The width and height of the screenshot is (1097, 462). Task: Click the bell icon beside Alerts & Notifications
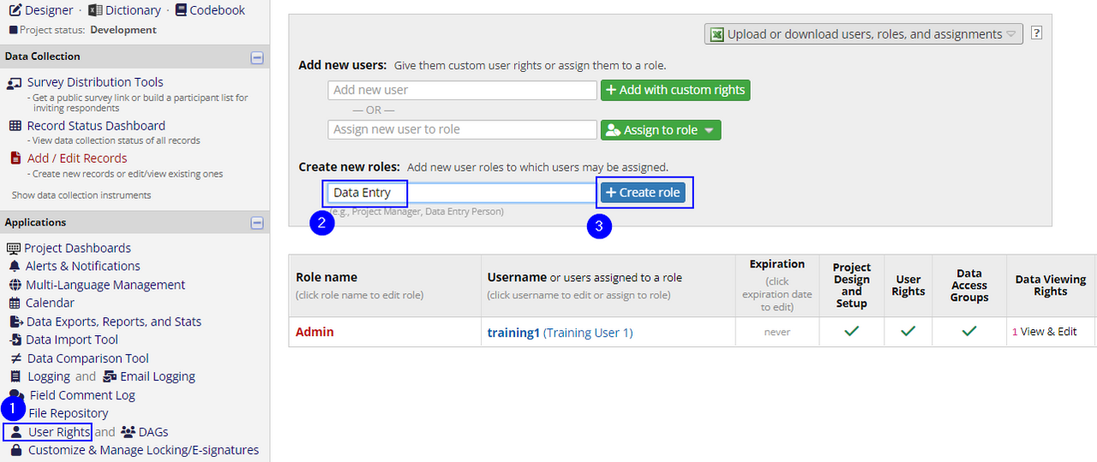[x=14, y=267]
